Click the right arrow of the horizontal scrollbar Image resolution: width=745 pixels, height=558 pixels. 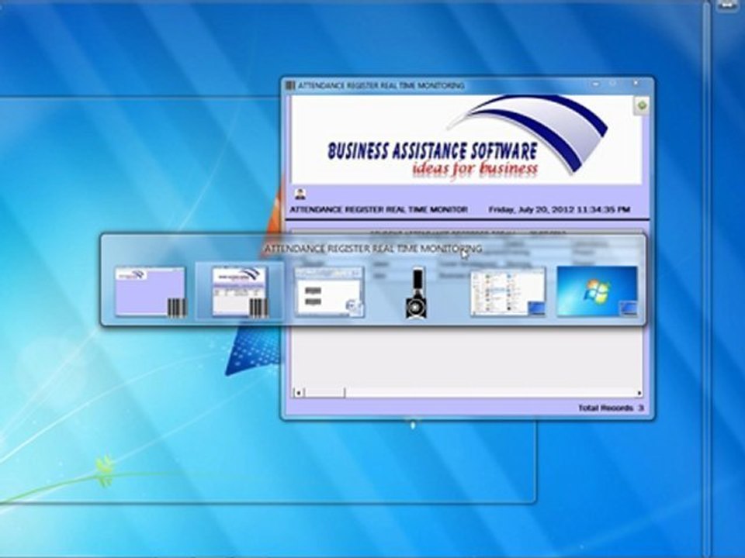pyautogui.click(x=639, y=393)
